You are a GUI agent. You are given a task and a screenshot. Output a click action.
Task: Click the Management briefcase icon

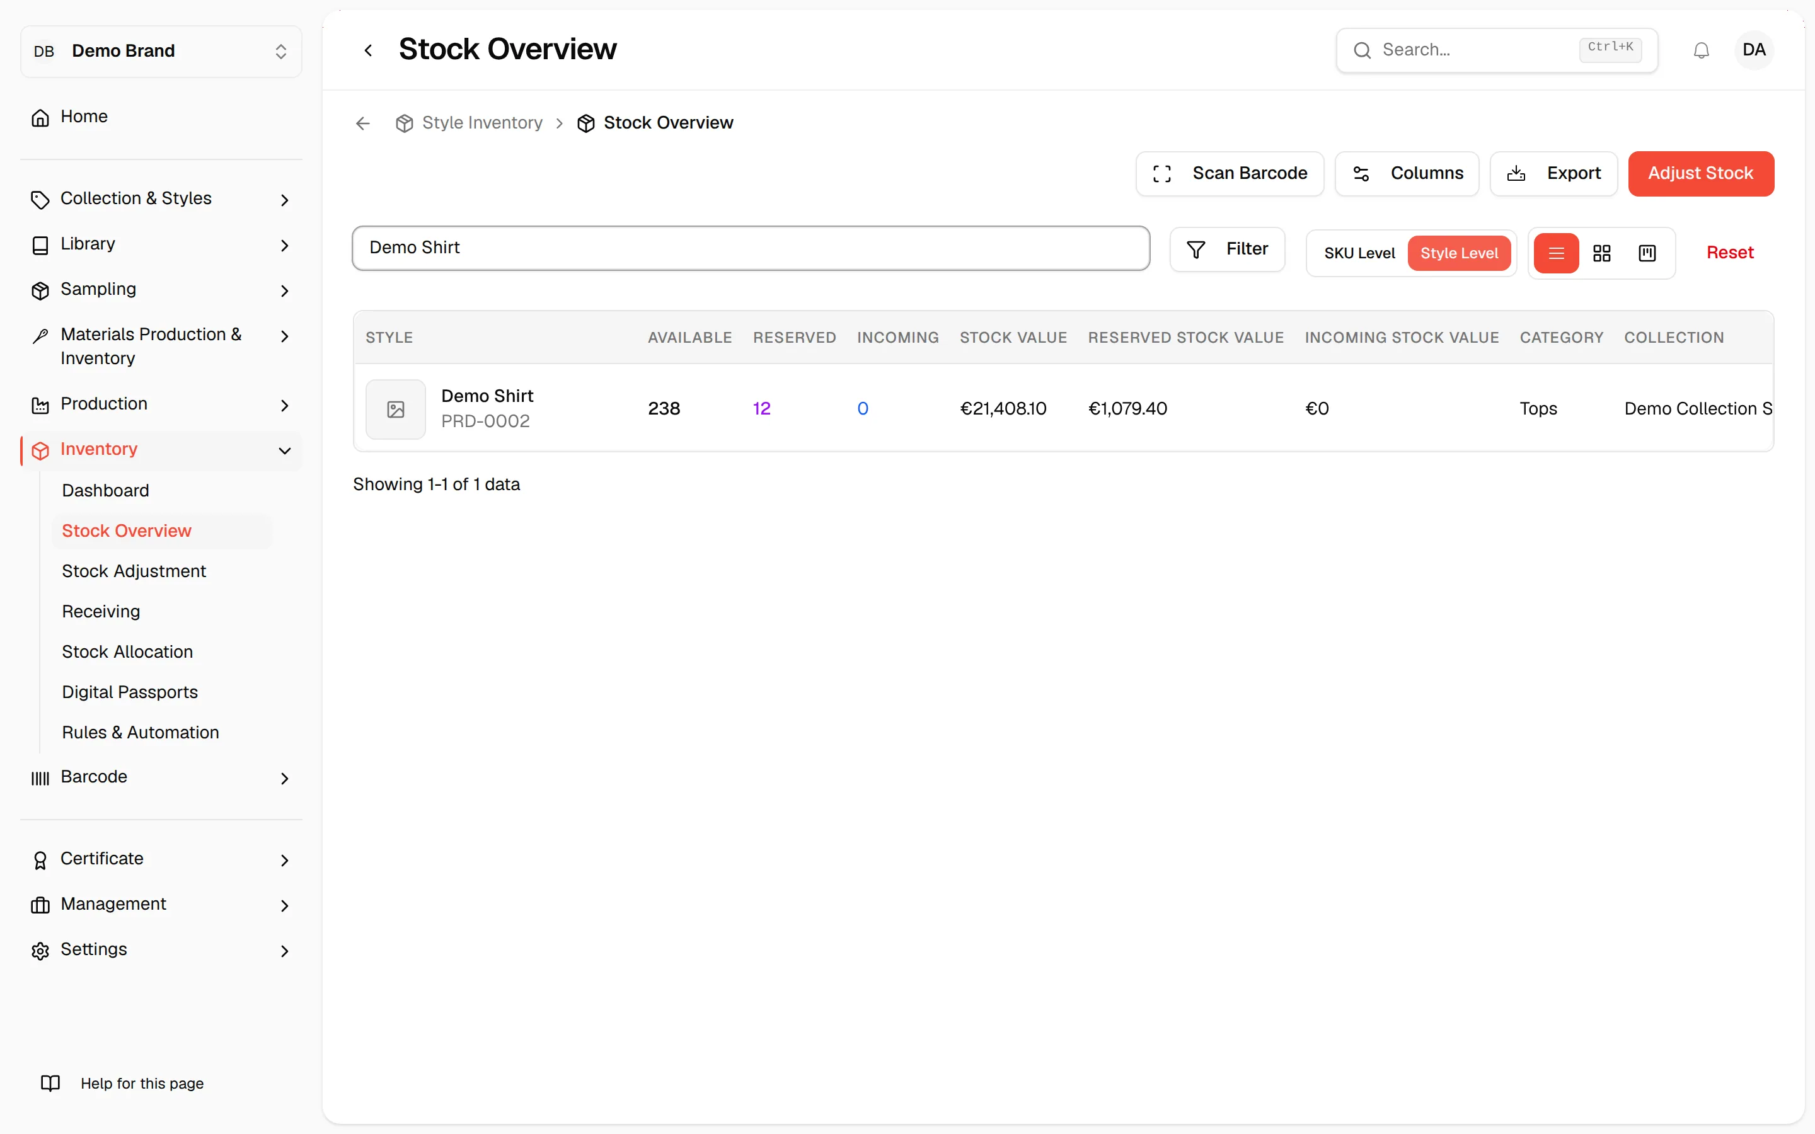pyautogui.click(x=40, y=905)
